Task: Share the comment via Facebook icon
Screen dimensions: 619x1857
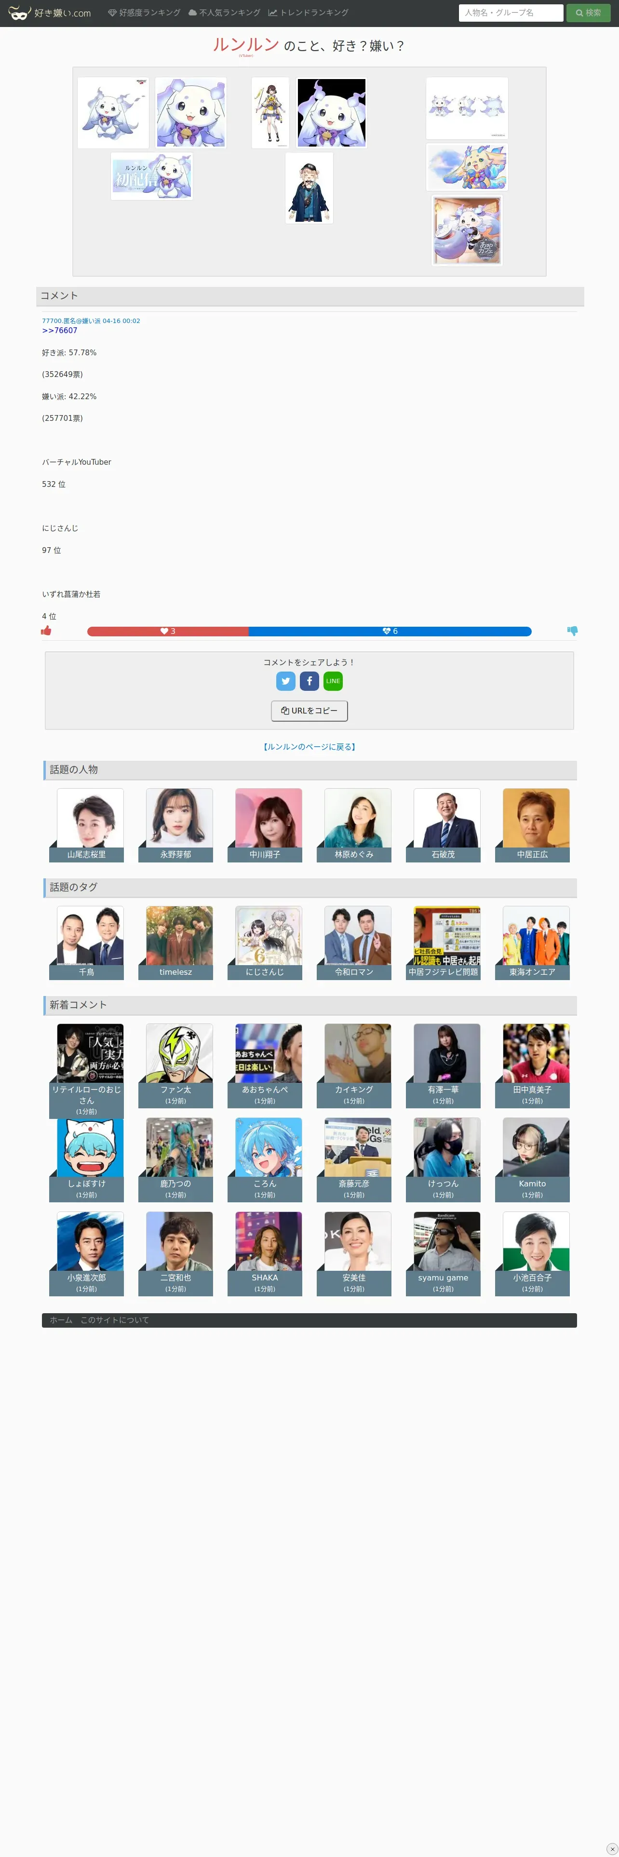Action: tap(309, 681)
